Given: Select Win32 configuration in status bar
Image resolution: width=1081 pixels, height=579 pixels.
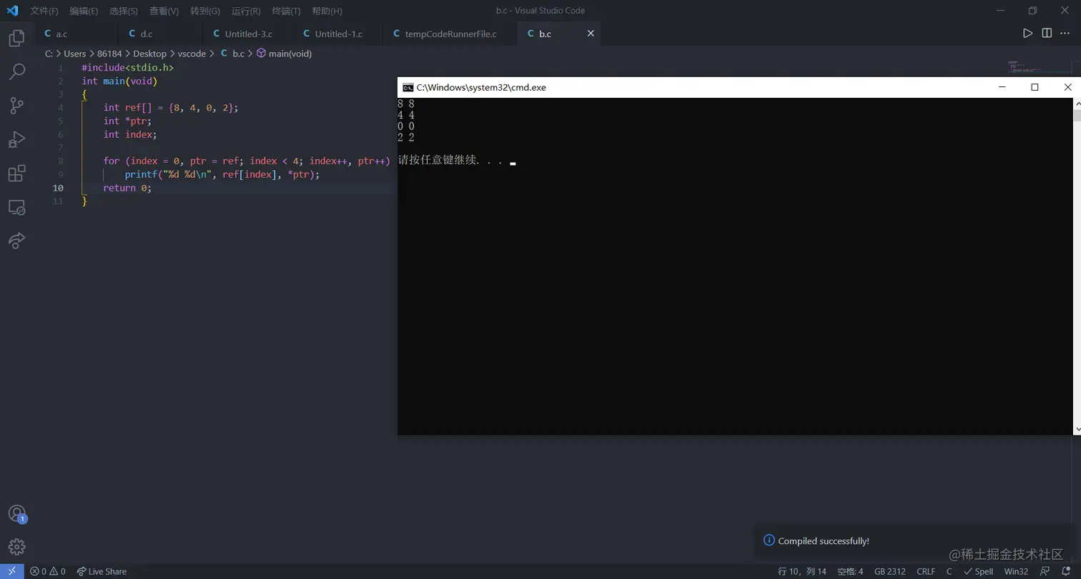Looking at the screenshot, I should (x=1016, y=571).
